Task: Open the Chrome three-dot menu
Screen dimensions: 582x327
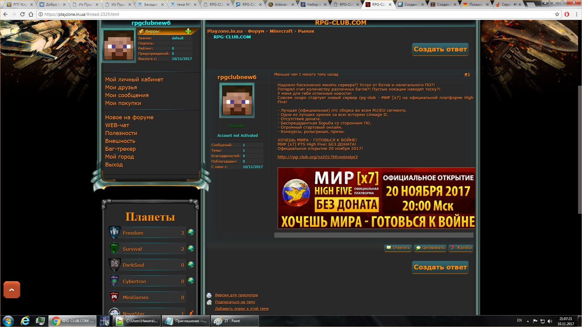Action: click(x=576, y=14)
